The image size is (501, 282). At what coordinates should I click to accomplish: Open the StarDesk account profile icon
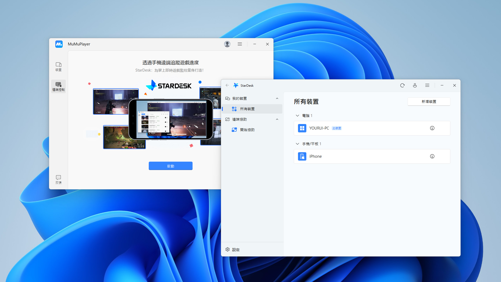coord(415,85)
